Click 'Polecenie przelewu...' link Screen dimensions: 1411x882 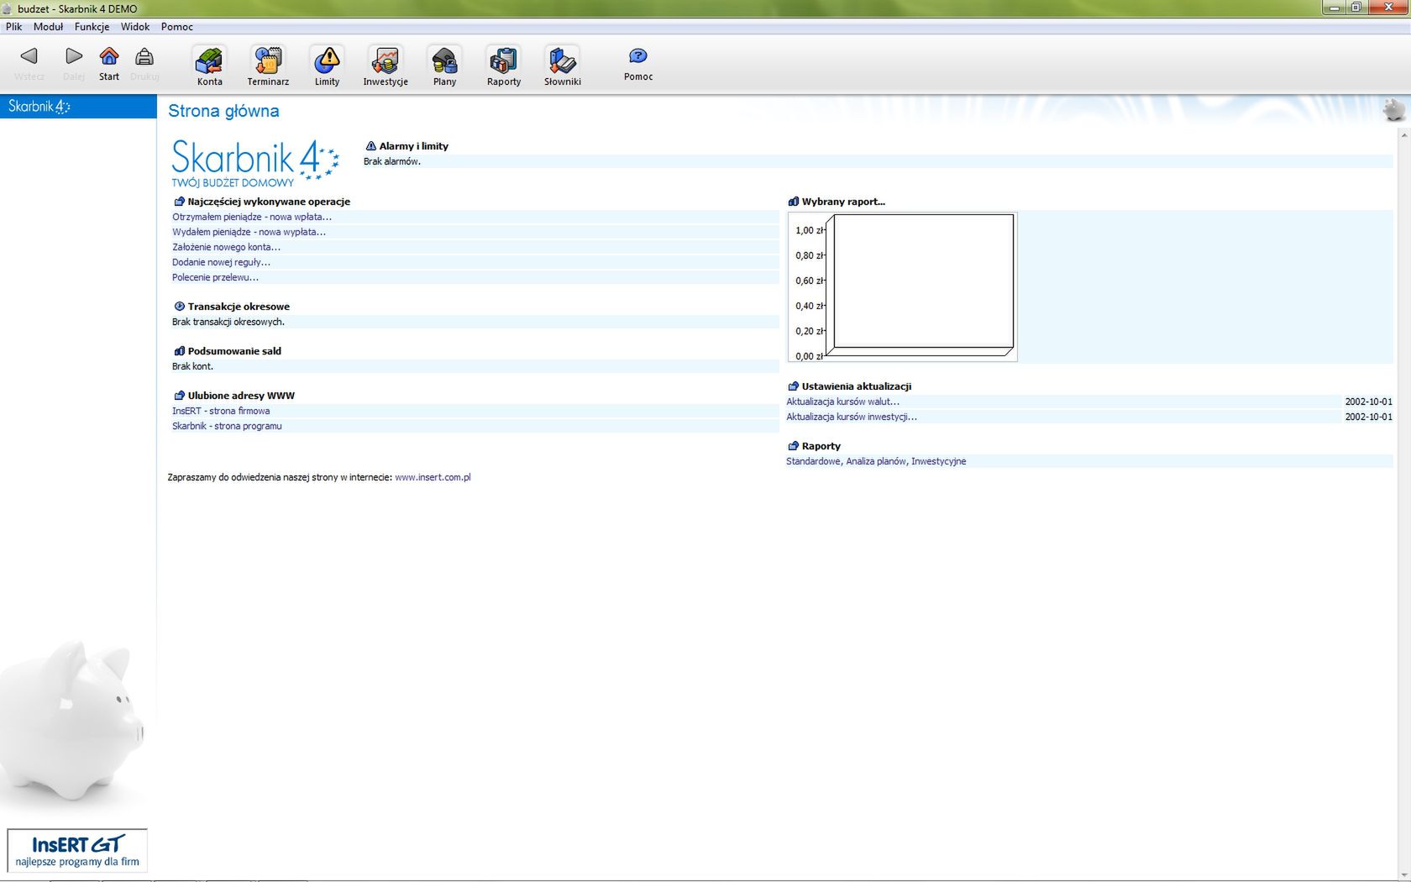pos(215,277)
